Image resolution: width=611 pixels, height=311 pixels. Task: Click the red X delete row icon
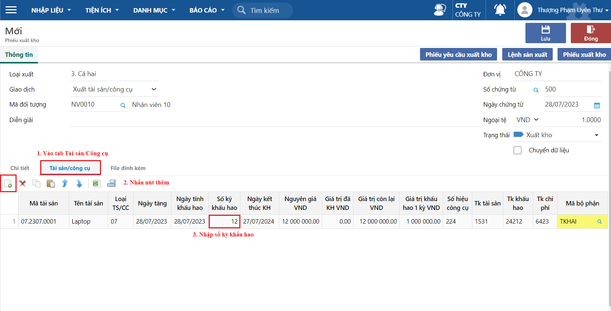(22, 183)
